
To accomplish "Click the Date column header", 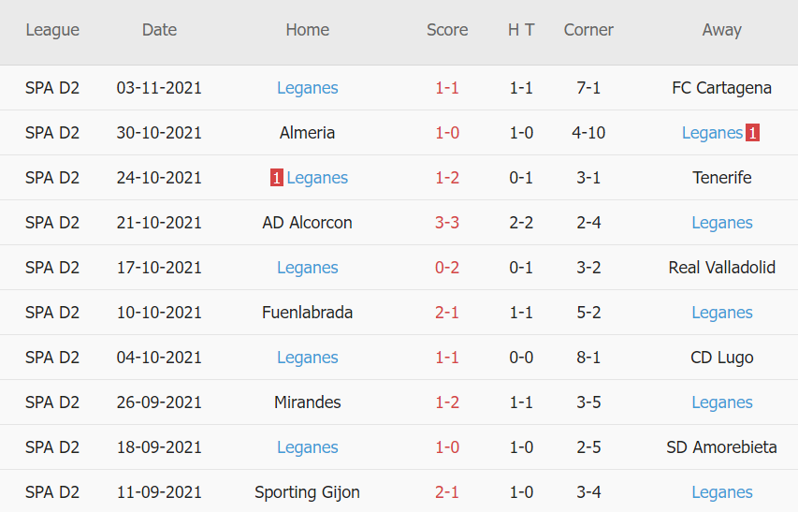I will (159, 30).
